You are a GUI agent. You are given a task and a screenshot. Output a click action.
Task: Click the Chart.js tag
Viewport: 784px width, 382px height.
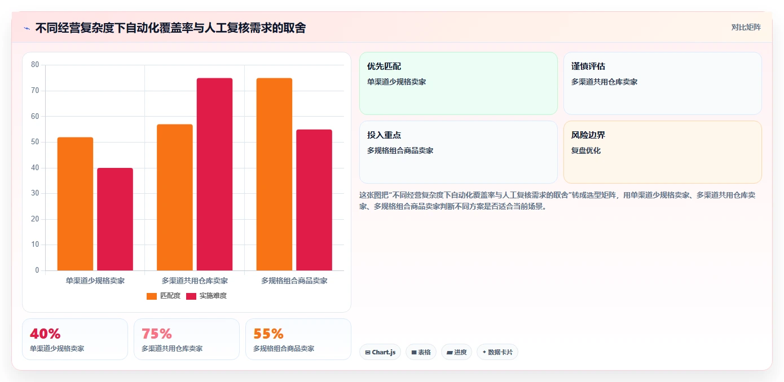click(x=380, y=352)
